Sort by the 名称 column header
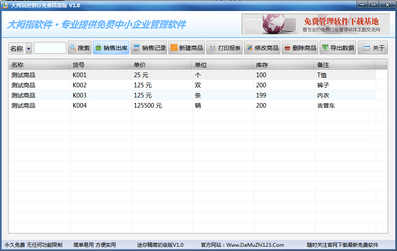Screen dimensions: 397x251 39,65
